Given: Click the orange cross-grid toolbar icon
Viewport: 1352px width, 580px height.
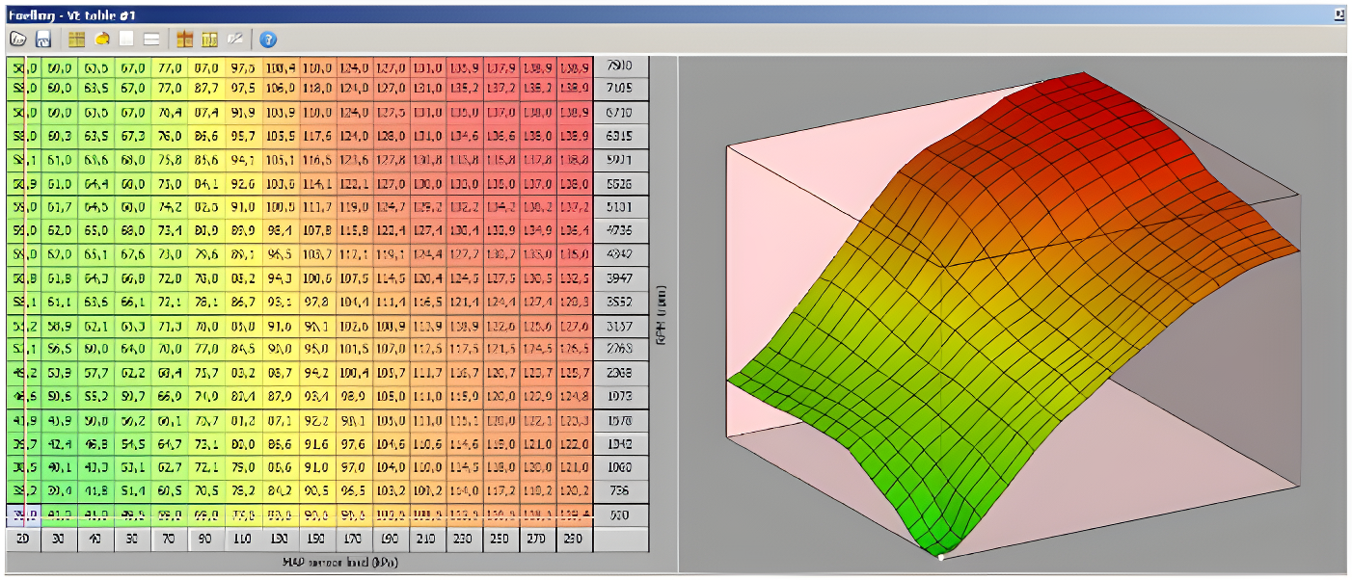Looking at the screenshot, I should 185,40.
